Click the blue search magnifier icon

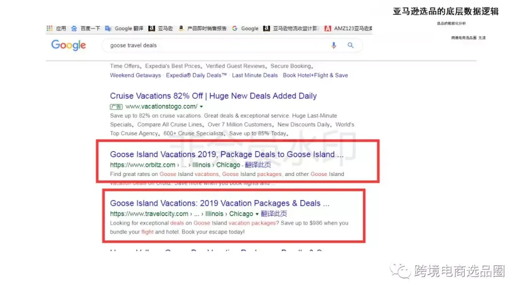tap(350, 45)
